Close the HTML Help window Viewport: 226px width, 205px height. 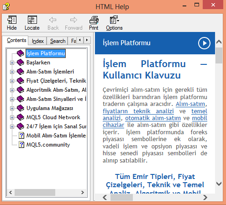213,5
